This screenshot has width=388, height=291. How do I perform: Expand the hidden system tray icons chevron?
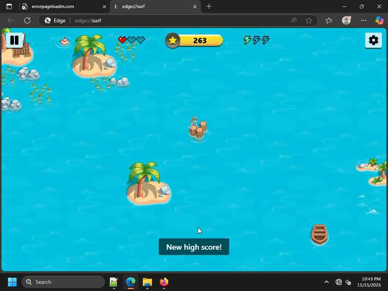327,282
